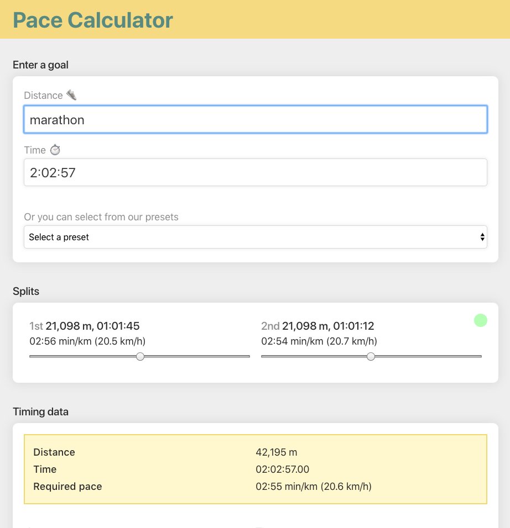Screen dimensions: 510x528
Task: Open the Select a preset dropdown
Action: click(x=256, y=237)
